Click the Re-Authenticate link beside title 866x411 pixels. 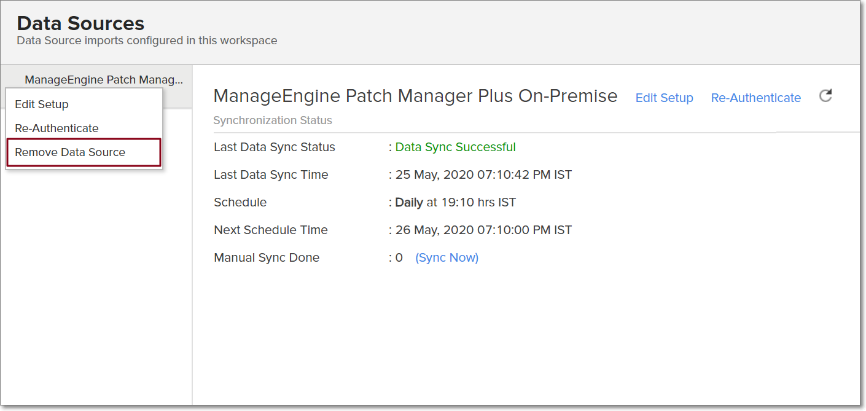pos(755,98)
